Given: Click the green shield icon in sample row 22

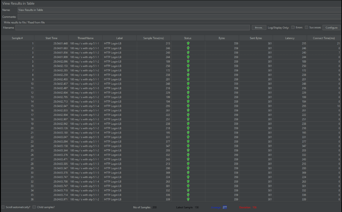Looking at the screenshot, I should click(x=188, y=137).
